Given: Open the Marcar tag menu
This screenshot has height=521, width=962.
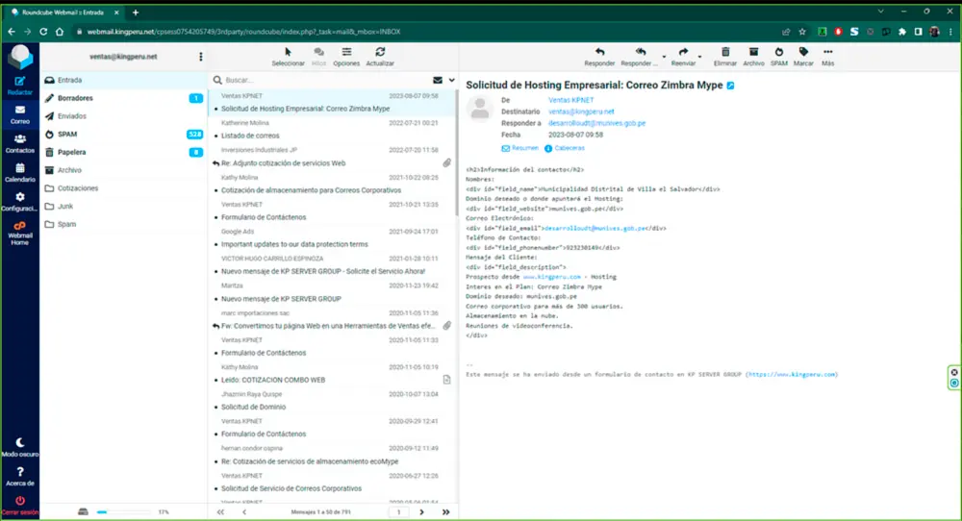Looking at the screenshot, I should [x=803, y=57].
